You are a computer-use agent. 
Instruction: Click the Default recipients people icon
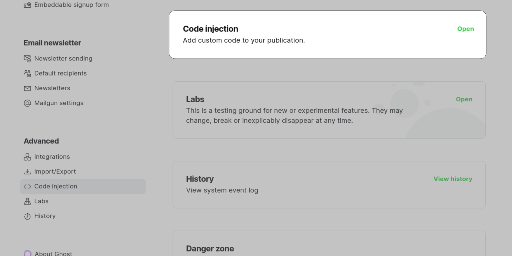27,73
